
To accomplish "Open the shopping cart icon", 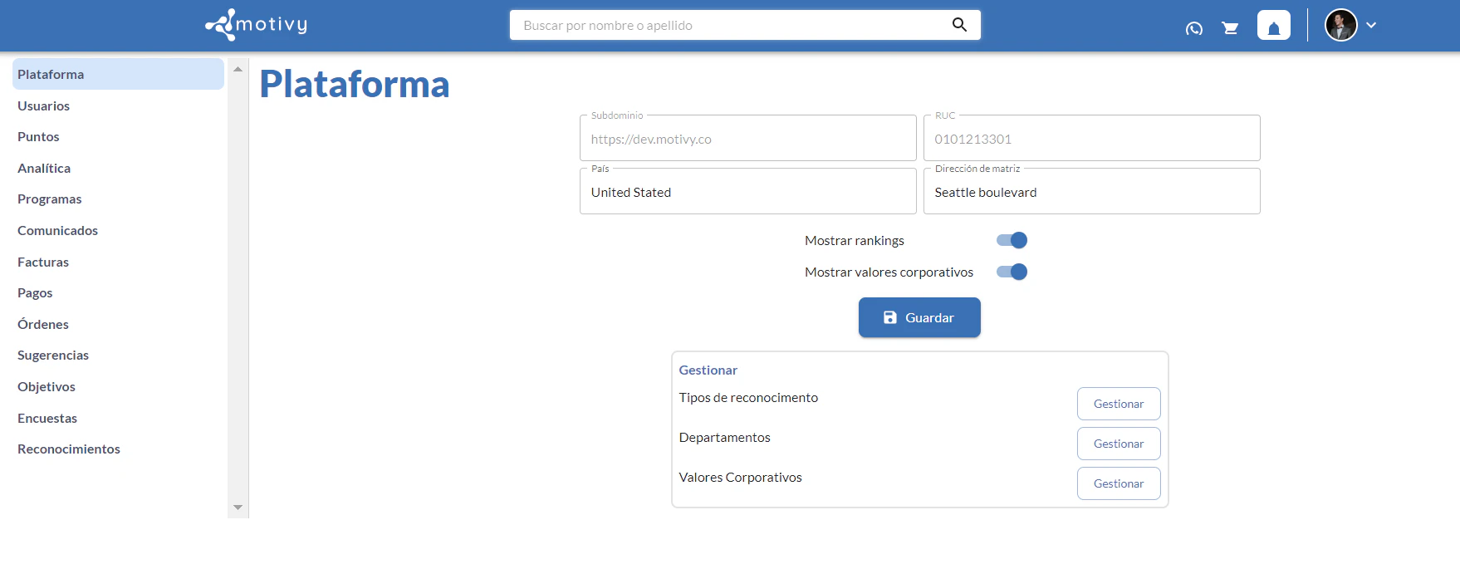I will 1231,28.
